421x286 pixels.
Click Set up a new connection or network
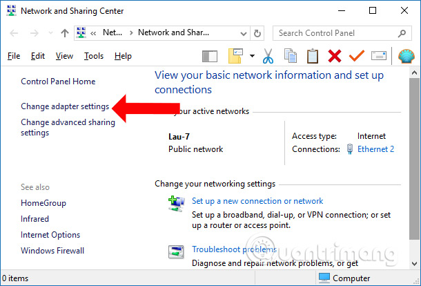[257, 201]
